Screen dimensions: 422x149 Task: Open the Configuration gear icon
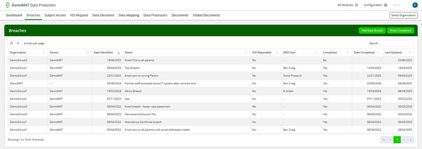[385, 5]
